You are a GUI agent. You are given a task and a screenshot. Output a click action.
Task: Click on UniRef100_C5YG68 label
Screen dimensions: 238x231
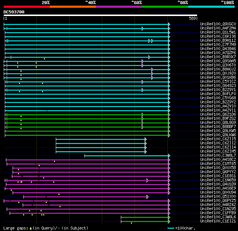[x=218, y=98]
